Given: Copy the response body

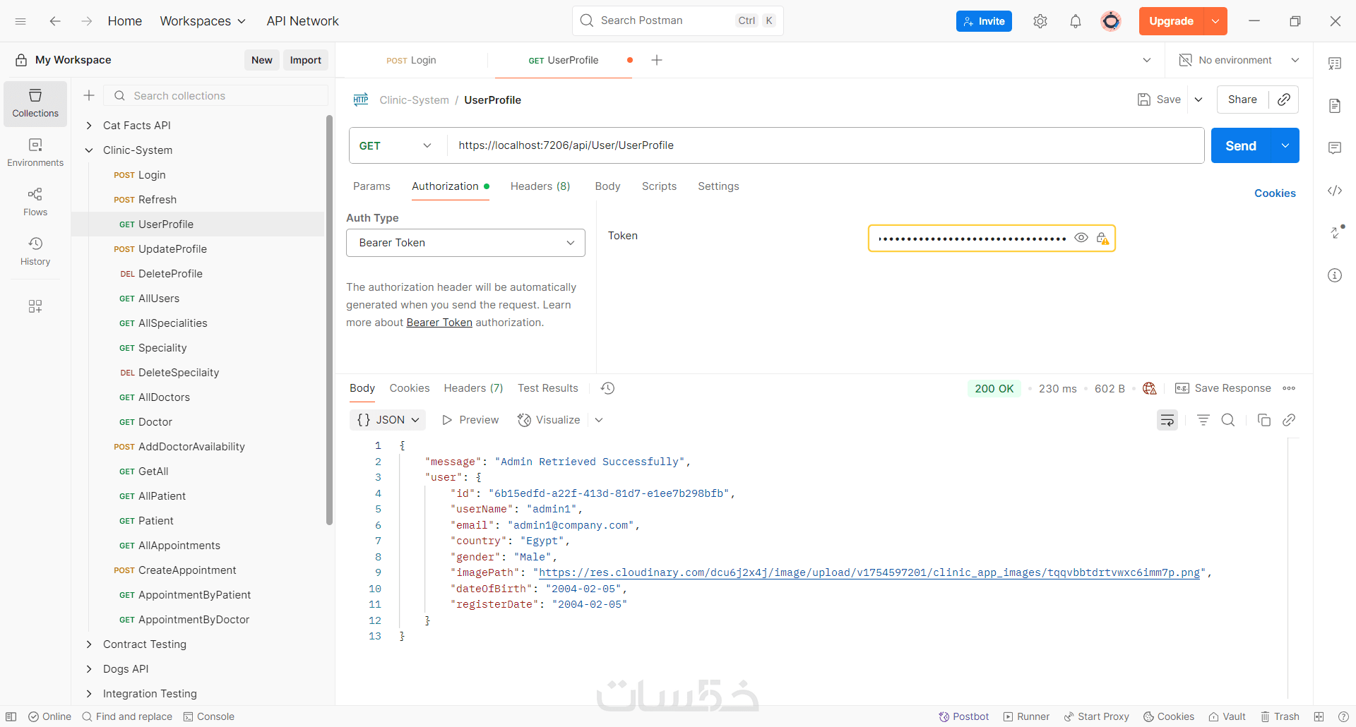Looking at the screenshot, I should (x=1264, y=420).
